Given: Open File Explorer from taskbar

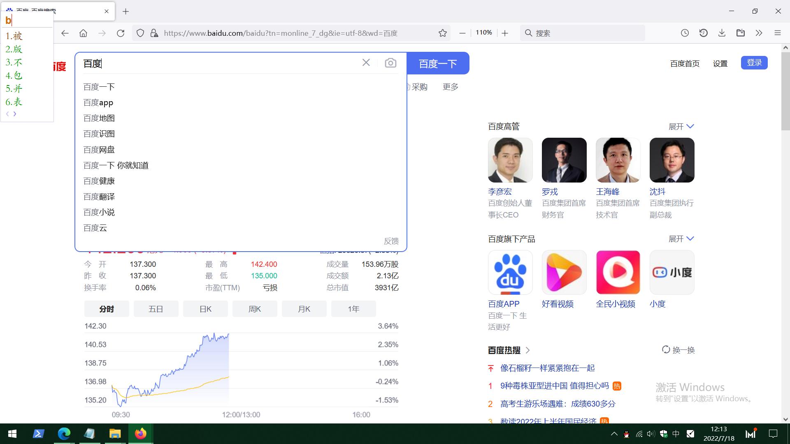Looking at the screenshot, I should (115, 434).
